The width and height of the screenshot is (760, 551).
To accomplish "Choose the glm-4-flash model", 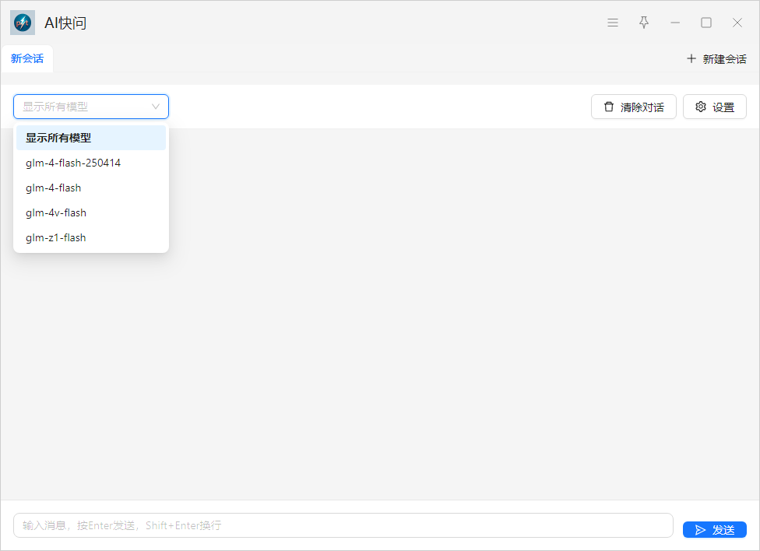I will (91, 188).
